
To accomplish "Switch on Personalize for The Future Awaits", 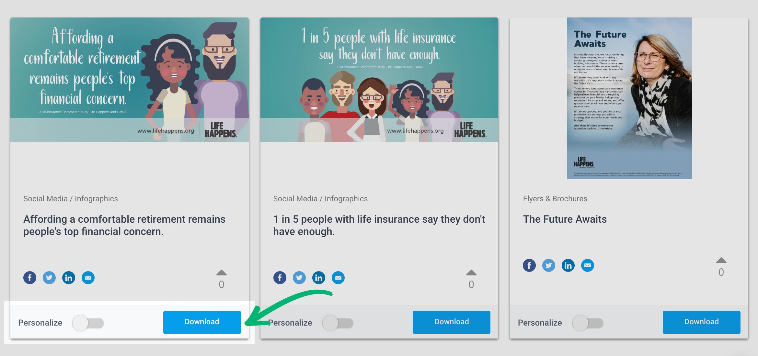I will [588, 323].
